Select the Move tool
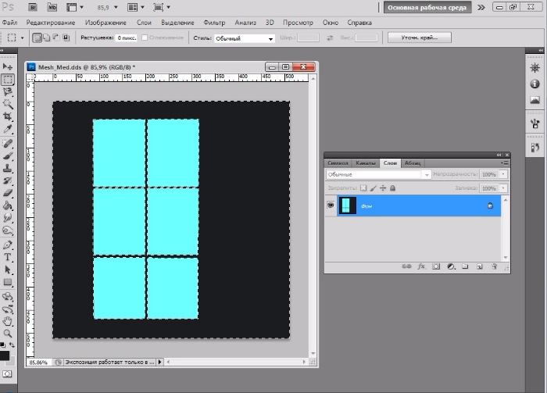Image resolution: width=547 pixels, height=393 pixels. pyautogui.click(x=8, y=67)
